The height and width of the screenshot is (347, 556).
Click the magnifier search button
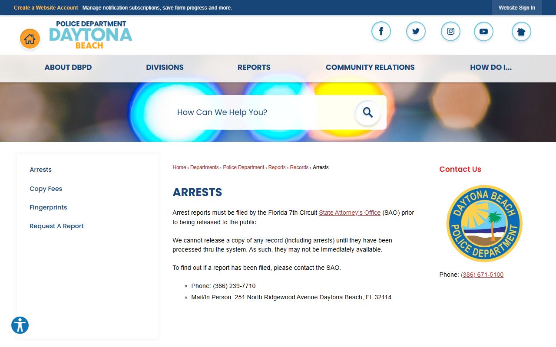point(367,112)
